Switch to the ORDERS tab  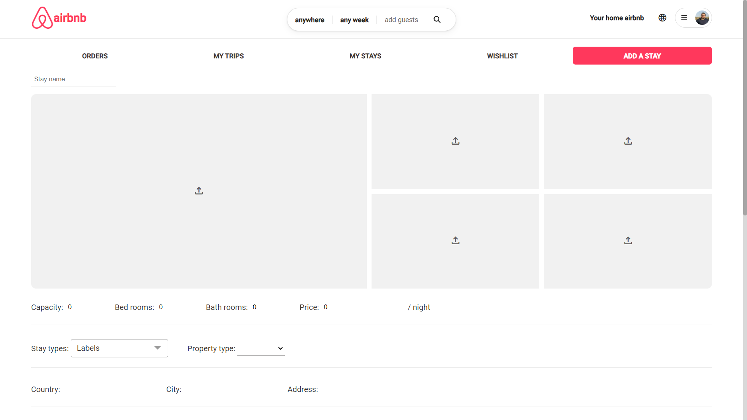(x=95, y=56)
